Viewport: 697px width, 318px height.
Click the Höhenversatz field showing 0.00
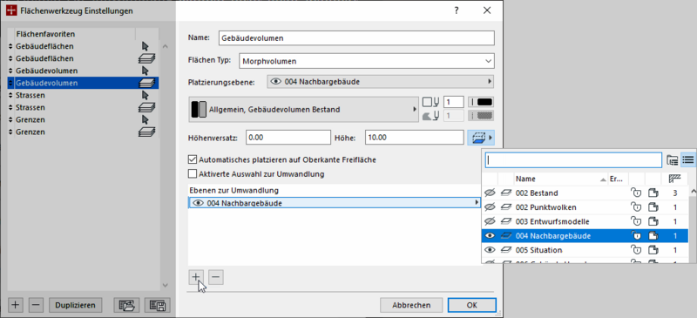click(288, 138)
